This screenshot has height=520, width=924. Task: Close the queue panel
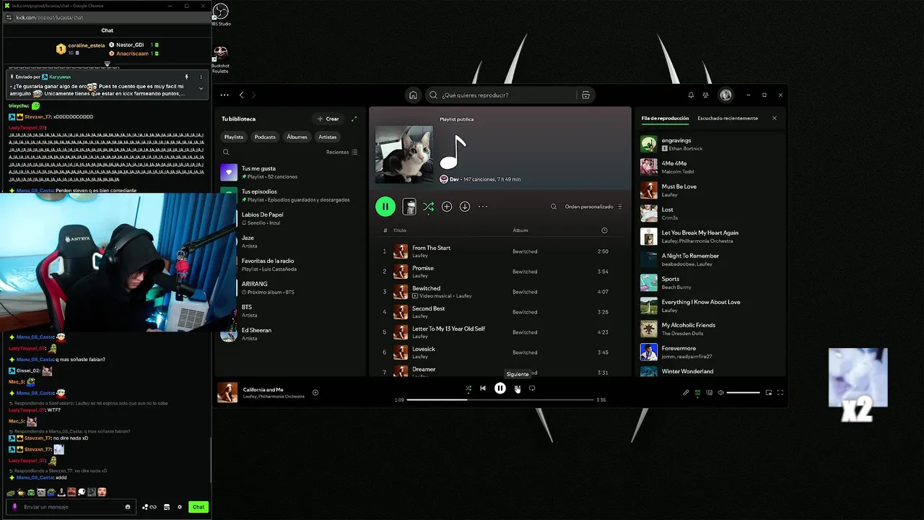point(775,118)
